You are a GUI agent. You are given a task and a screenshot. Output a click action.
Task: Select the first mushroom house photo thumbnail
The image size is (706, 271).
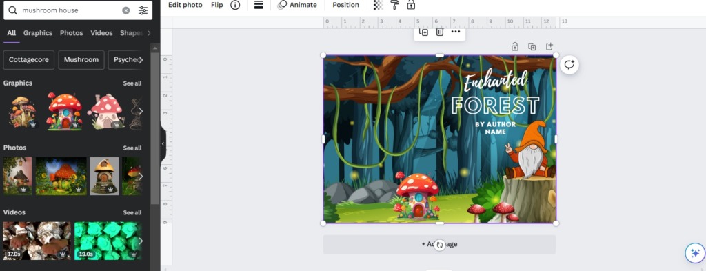[17, 176]
